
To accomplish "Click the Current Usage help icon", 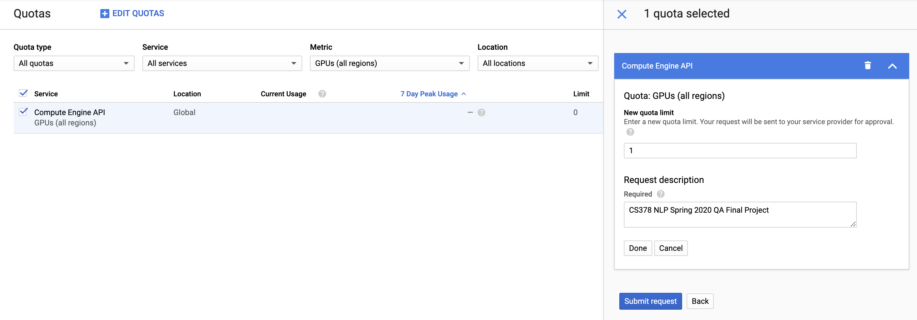I will [322, 94].
